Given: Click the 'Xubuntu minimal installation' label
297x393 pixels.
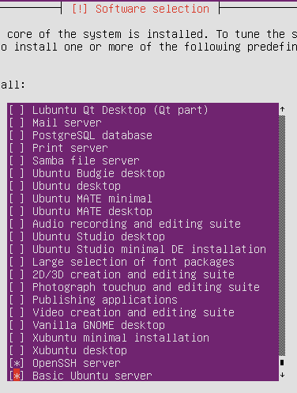Looking at the screenshot, I should [x=121, y=338].
